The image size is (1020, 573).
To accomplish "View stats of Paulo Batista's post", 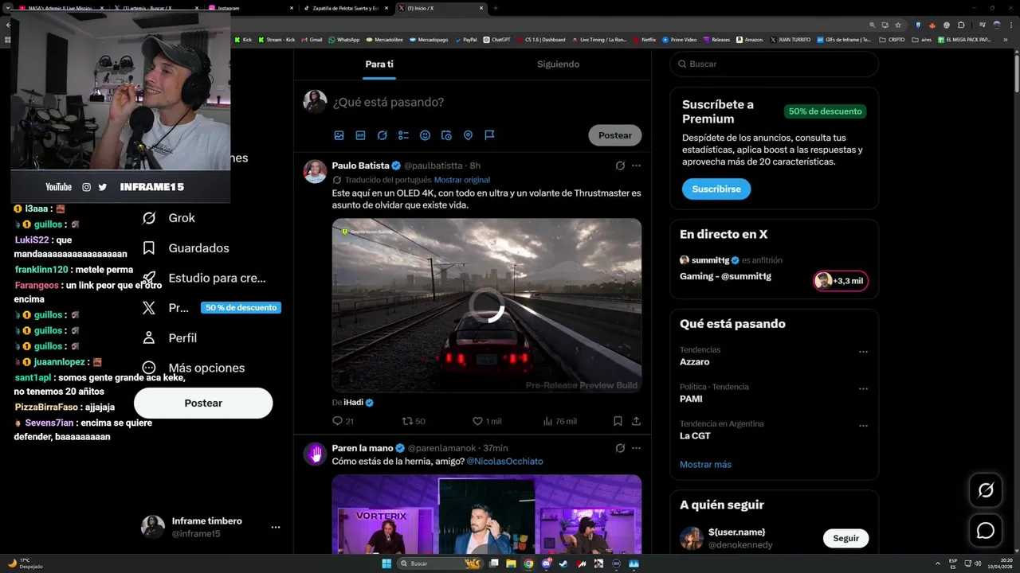I will click(x=559, y=421).
